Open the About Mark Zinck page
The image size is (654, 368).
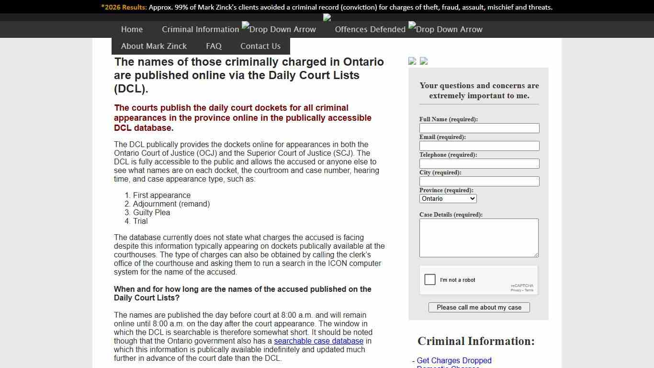(154, 46)
